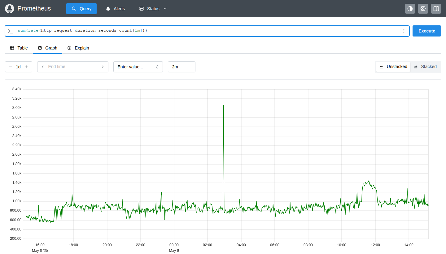The height and width of the screenshot is (254, 446).
Task: Open the Enter value resolution dropdown
Action: coord(138,67)
